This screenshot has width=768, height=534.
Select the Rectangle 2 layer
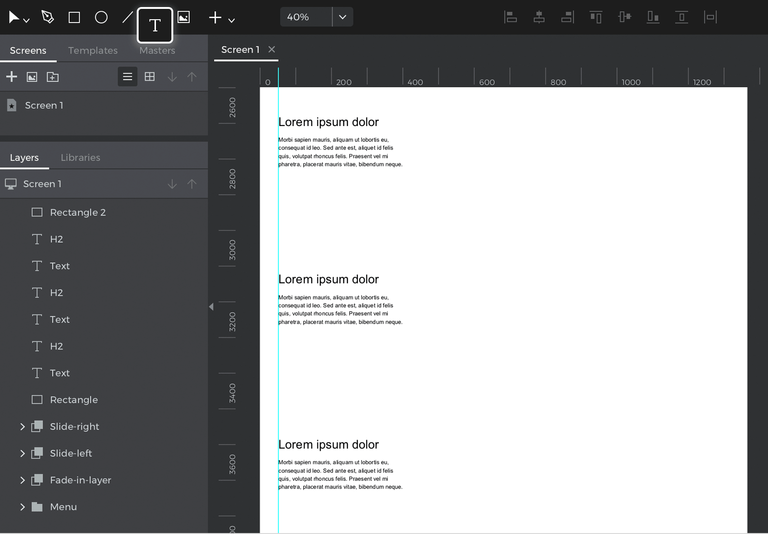pyautogui.click(x=104, y=213)
